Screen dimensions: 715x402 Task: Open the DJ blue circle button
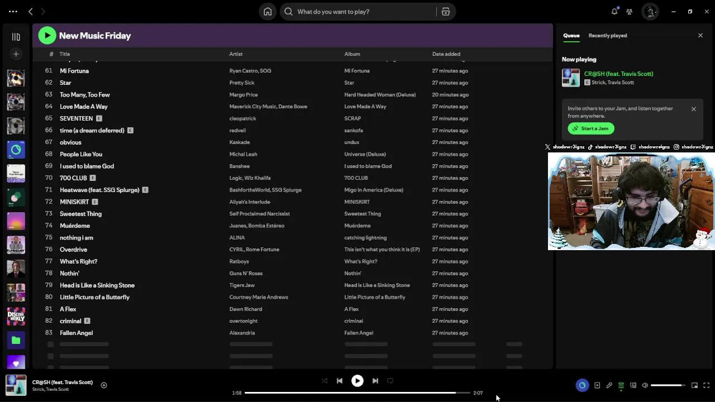pos(582,385)
